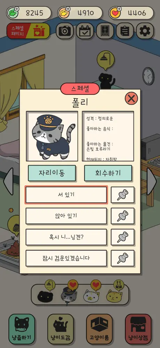
Task: Open the calendar attendance icon
Action: pos(85,31)
